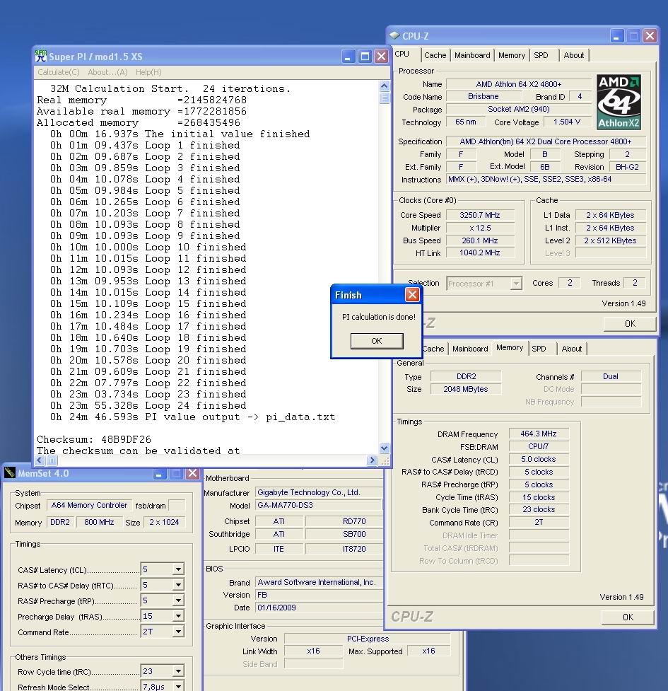Screen dimensions: 668x691
Task: Maximize the Super PI window
Action: click(365, 57)
